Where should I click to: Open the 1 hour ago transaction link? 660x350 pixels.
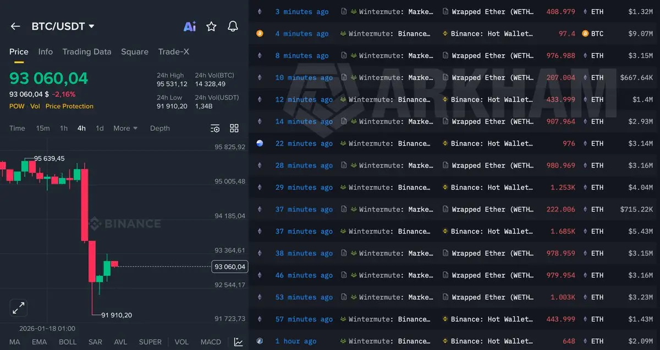click(x=296, y=341)
